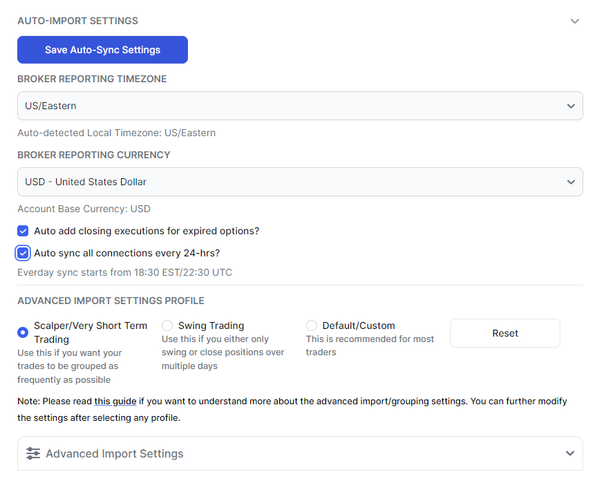The width and height of the screenshot is (615, 490).
Task: Expand the Advanced Import Settings panel
Action: [x=300, y=453]
